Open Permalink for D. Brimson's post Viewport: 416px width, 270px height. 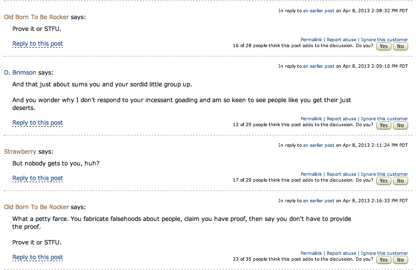pyautogui.click(x=311, y=119)
